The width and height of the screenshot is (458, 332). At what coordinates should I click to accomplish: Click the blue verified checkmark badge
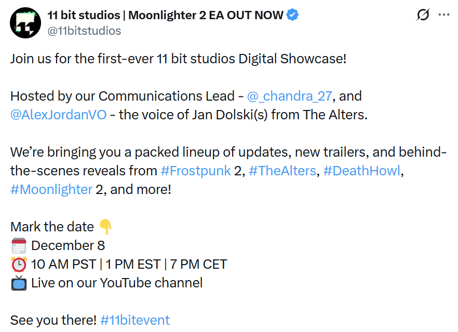293,16
